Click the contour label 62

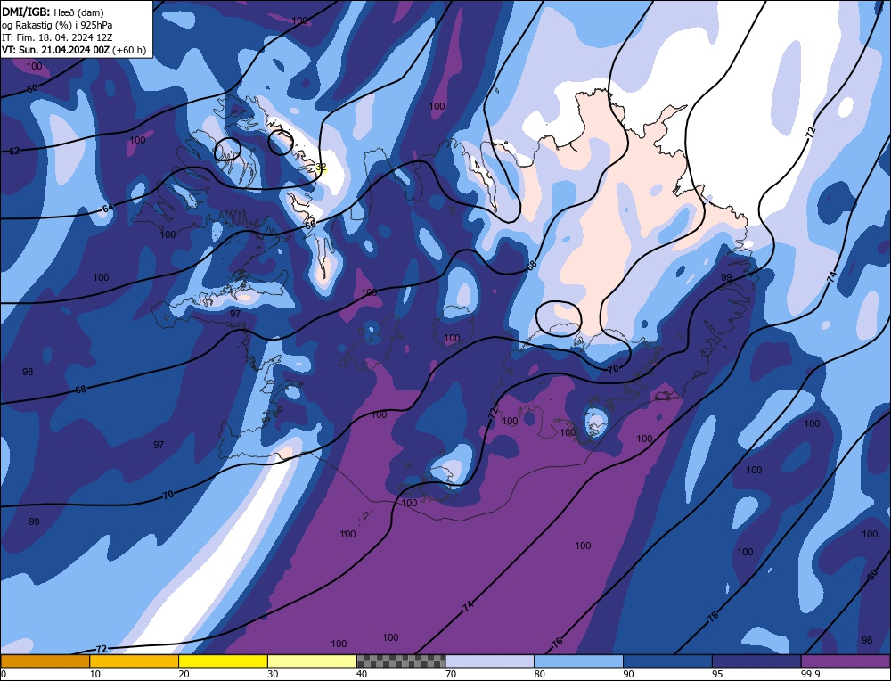[x=14, y=152]
